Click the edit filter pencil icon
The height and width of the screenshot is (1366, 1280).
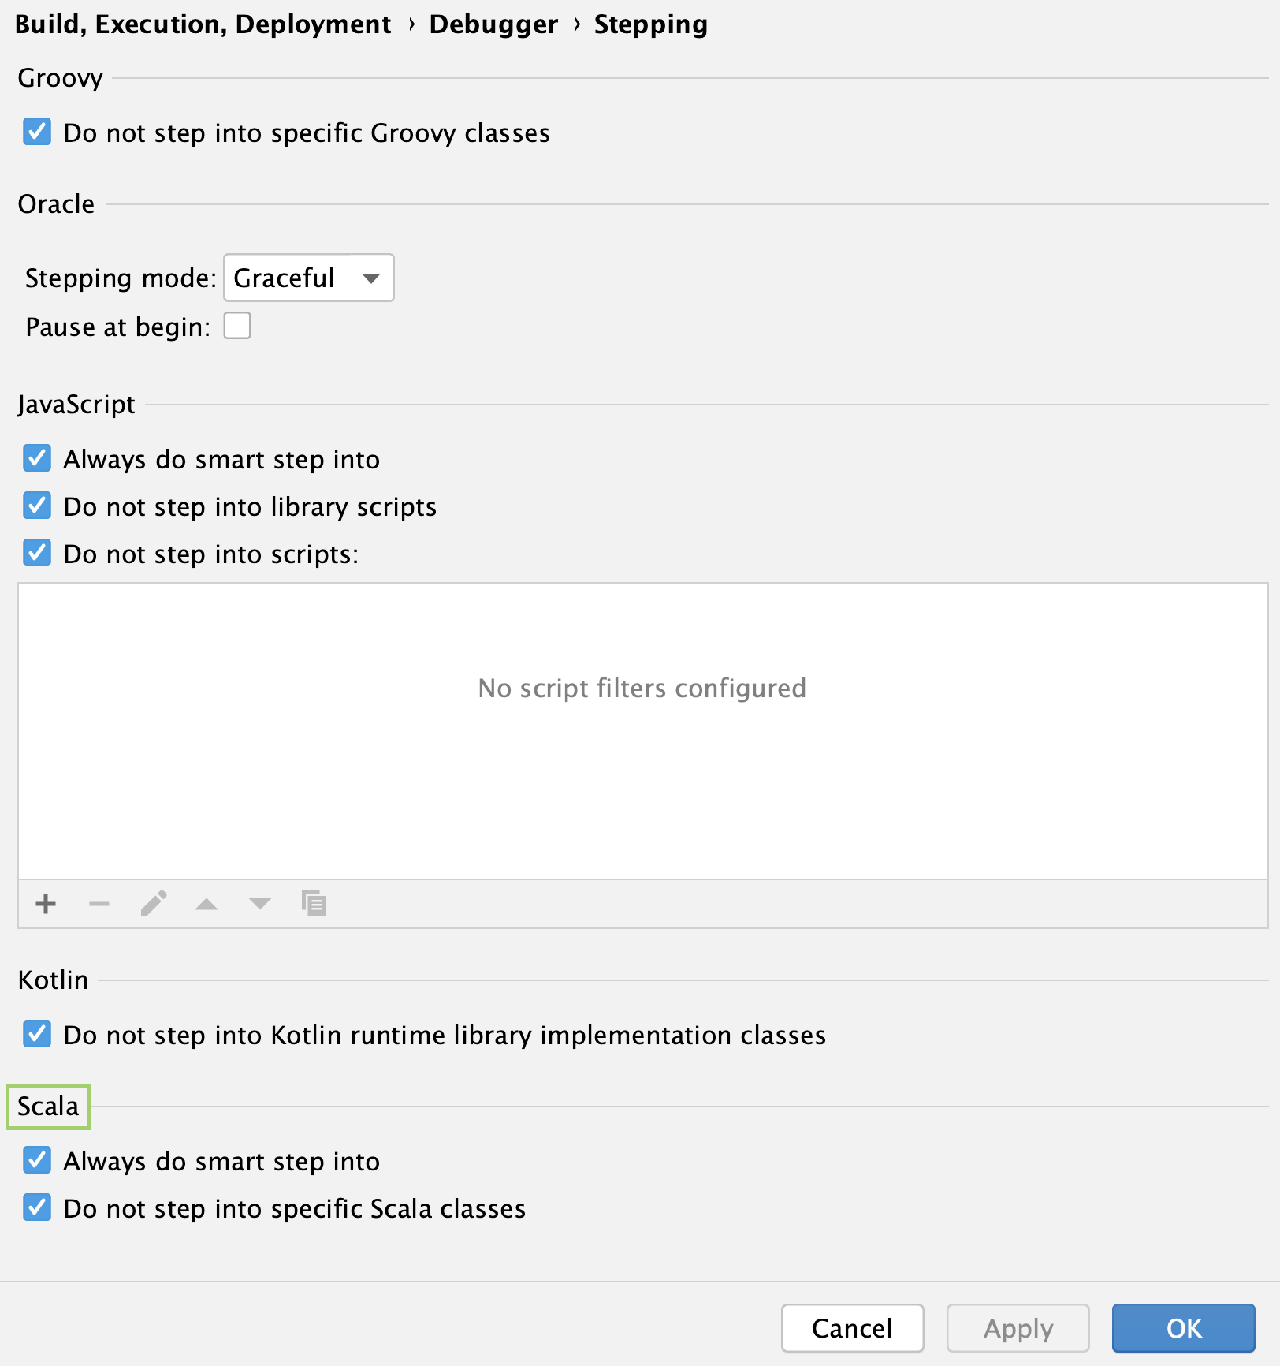[x=154, y=904]
